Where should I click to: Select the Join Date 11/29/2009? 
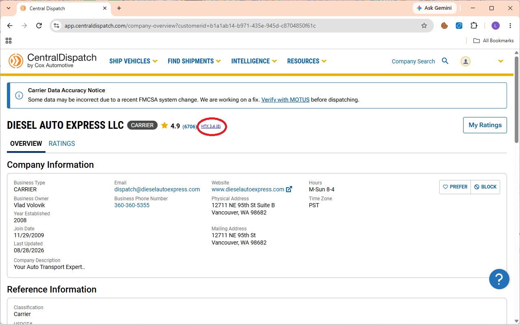pos(29,235)
